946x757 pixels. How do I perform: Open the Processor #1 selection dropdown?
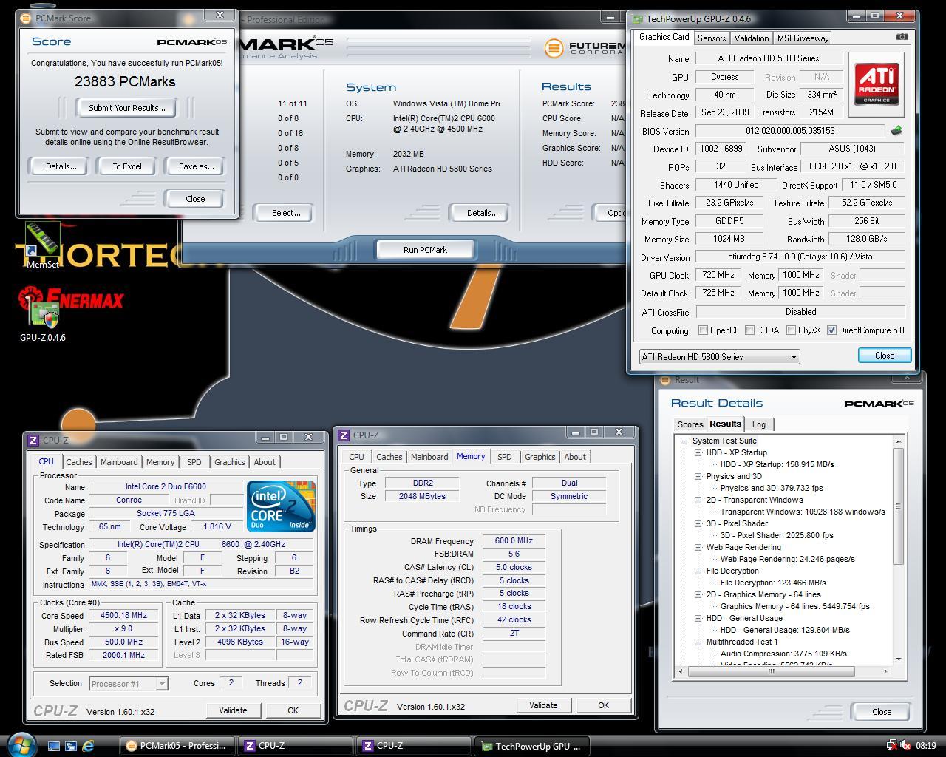coord(129,684)
